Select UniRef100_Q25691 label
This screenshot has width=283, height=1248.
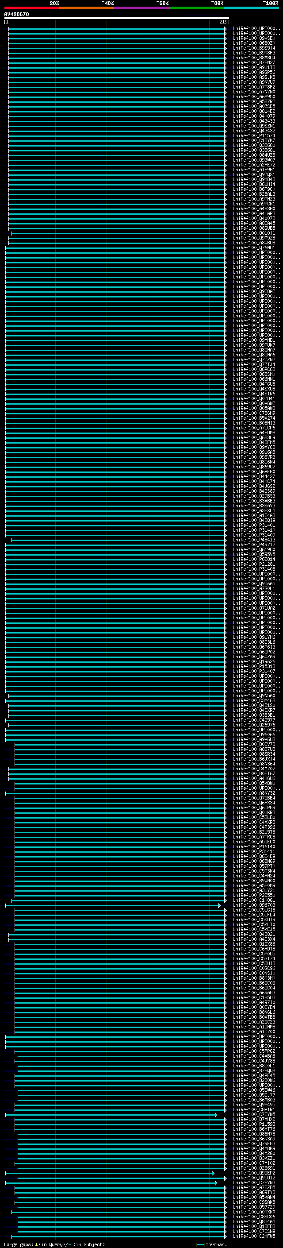253,1167
